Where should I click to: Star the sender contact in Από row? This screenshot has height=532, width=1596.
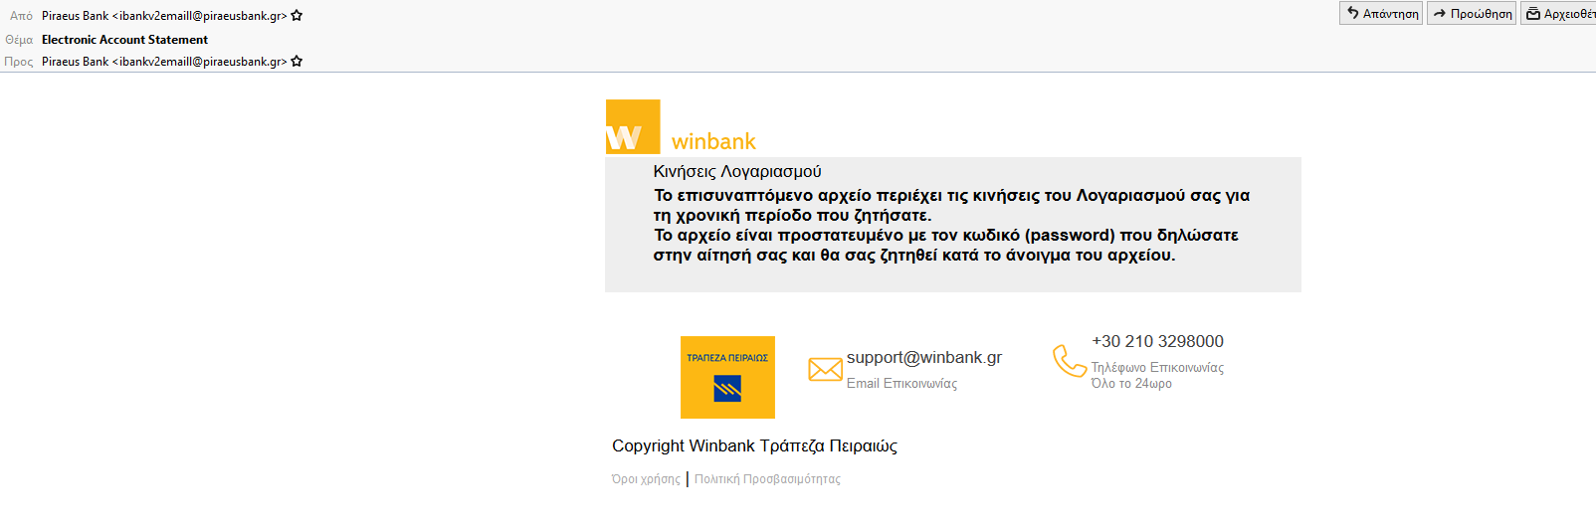(297, 16)
